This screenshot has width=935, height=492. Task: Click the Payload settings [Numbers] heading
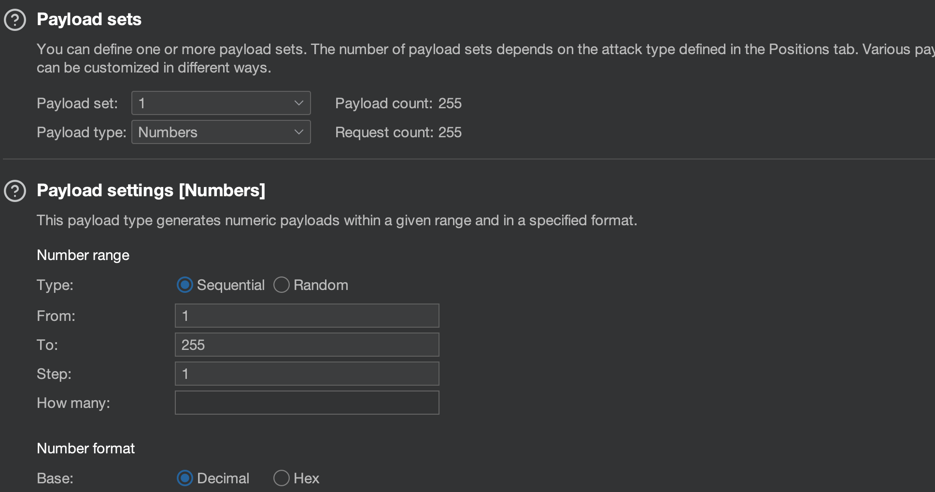pos(151,190)
